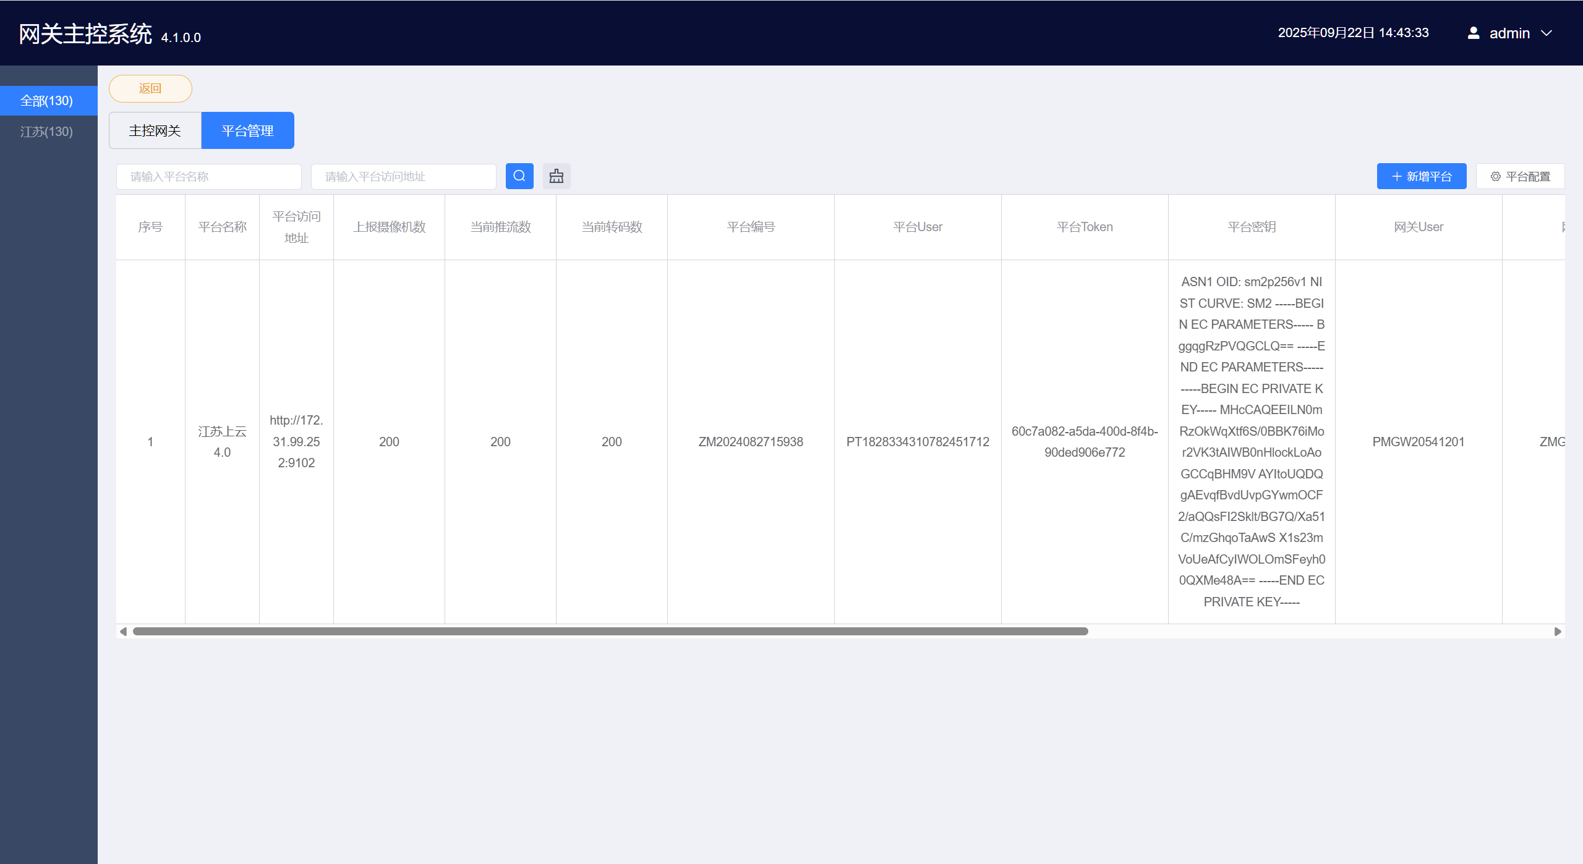
Task: Click the date and time display
Action: pos(1354,33)
